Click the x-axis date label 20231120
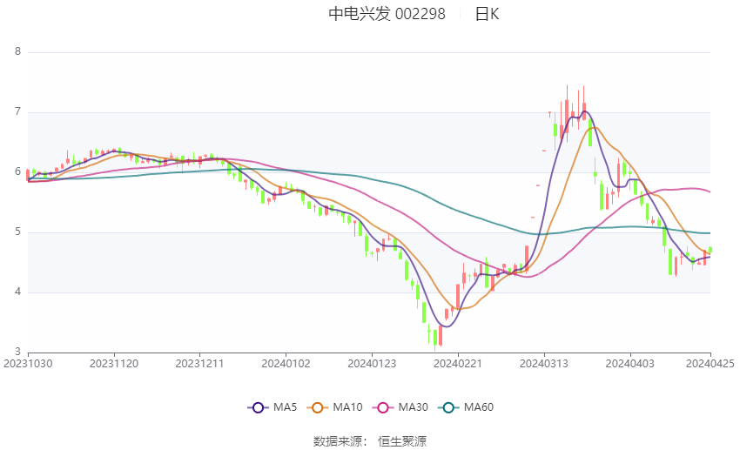740x450 pixels. click(114, 364)
